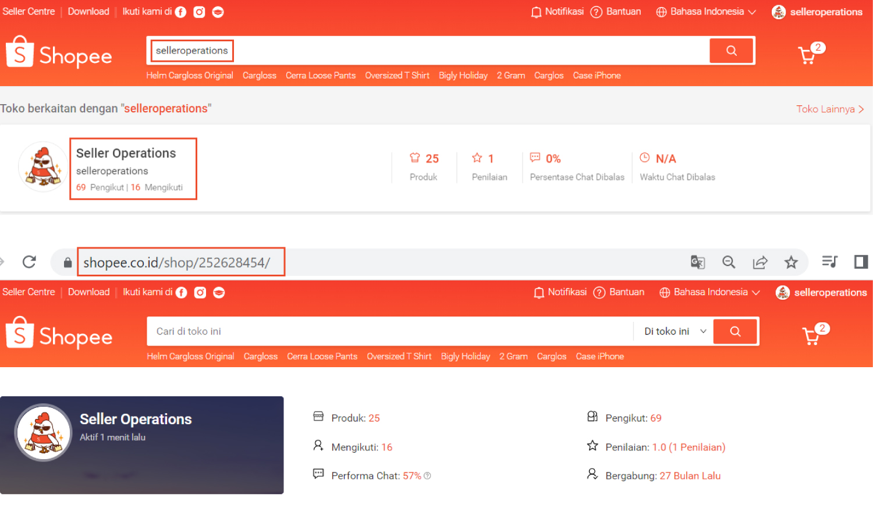873x508 pixels.
Task: Open the cart icon in the topmost header
Action: [808, 55]
